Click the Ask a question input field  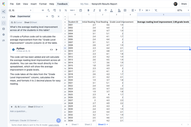tap(35, 111)
